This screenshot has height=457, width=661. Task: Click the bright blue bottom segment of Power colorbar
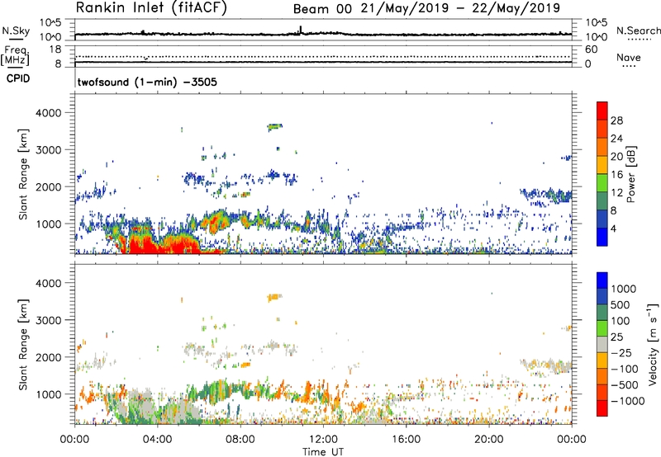pyautogui.click(x=602, y=237)
